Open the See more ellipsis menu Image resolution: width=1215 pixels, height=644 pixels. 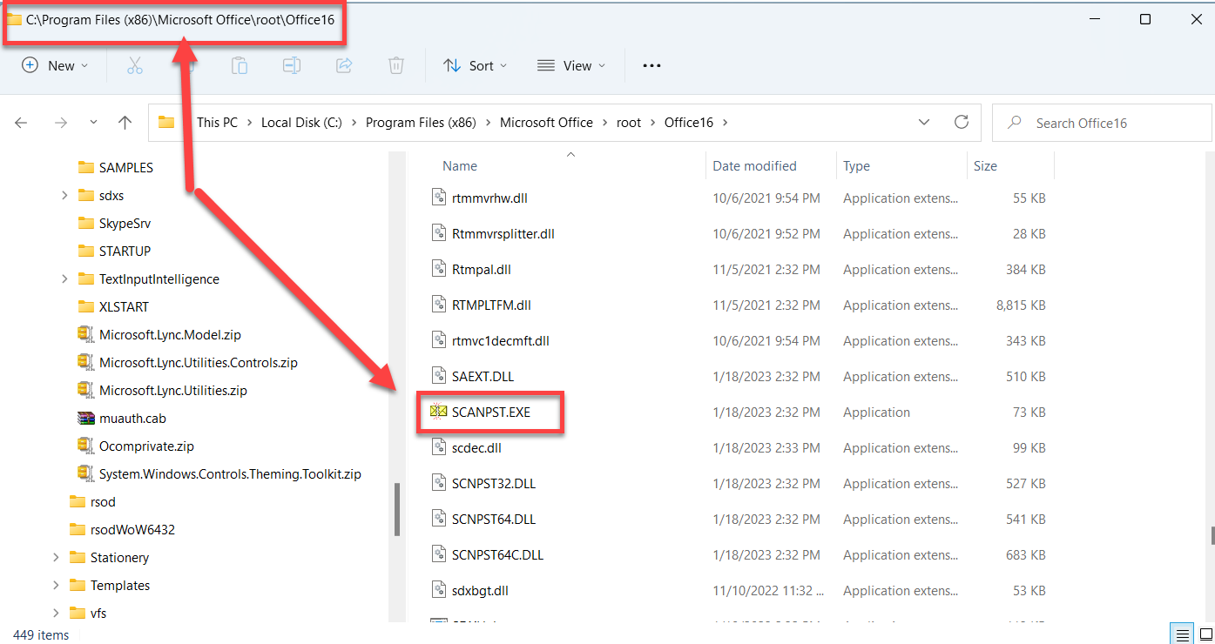[651, 65]
